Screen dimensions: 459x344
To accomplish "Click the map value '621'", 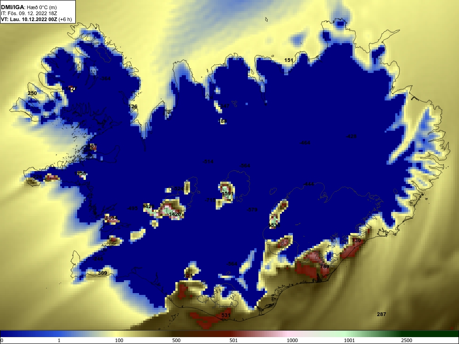I will [188, 276].
